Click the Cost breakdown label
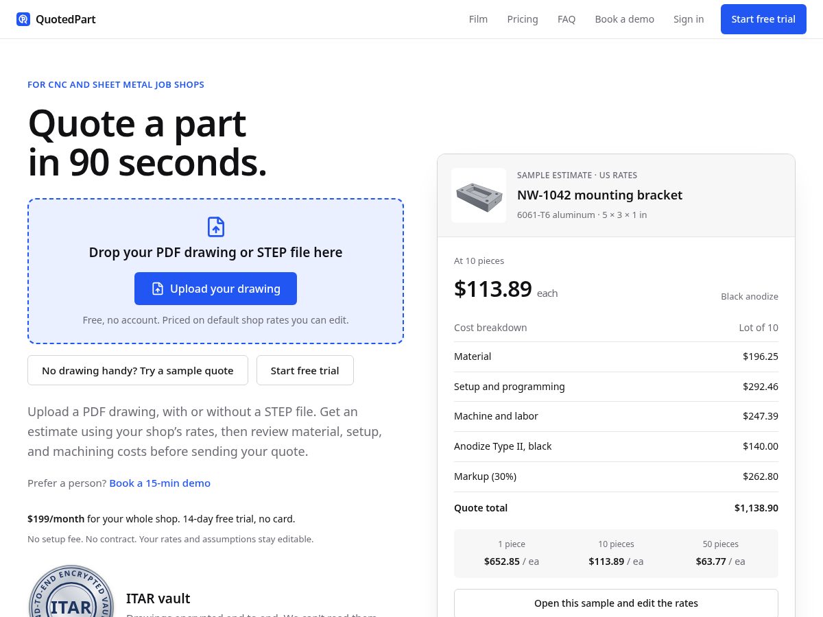This screenshot has width=823, height=617. [490, 328]
